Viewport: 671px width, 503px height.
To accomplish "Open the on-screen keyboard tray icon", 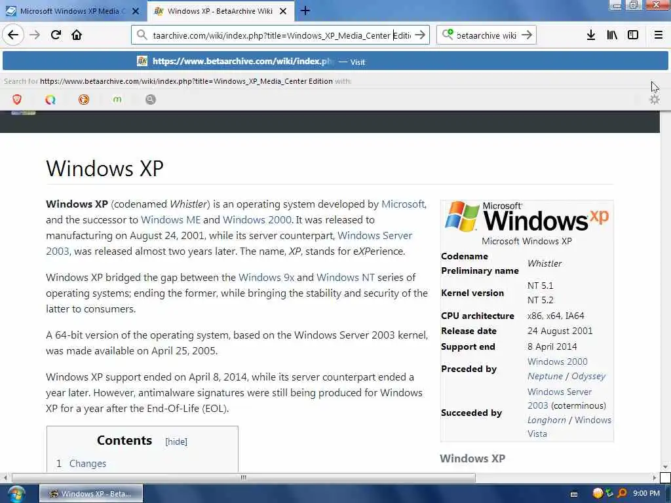I will coord(574,494).
